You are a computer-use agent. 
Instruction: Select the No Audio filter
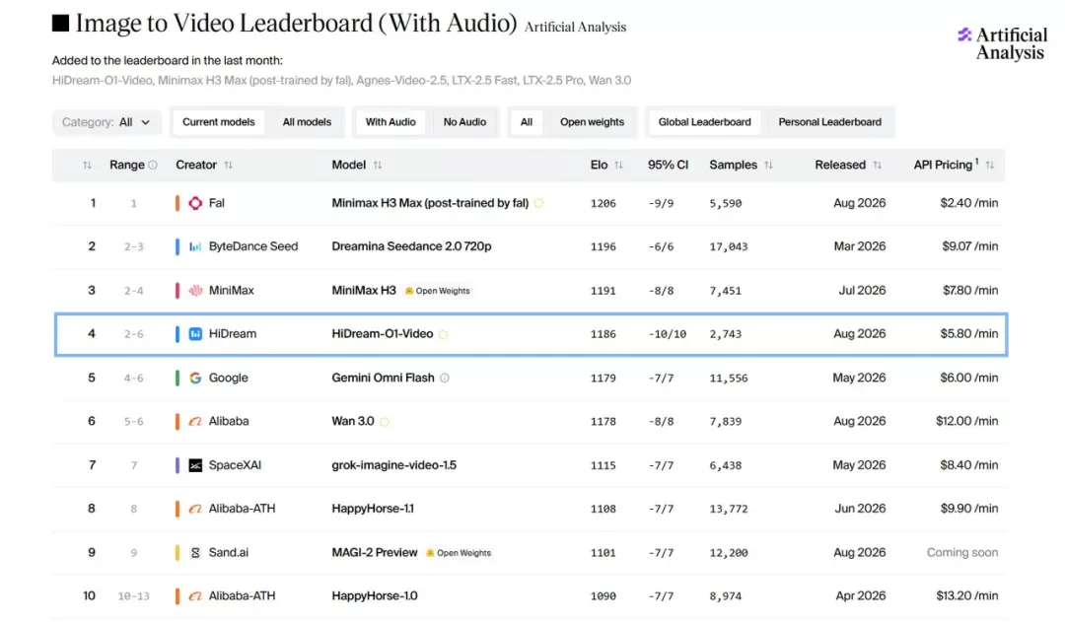tap(464, 122)
